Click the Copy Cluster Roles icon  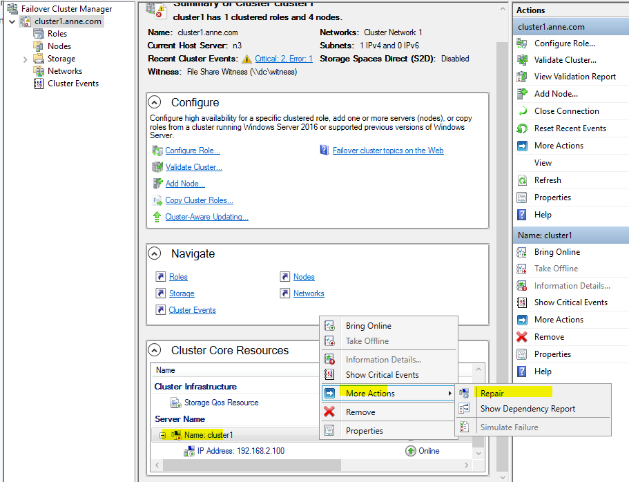click(x=157, y=200)
